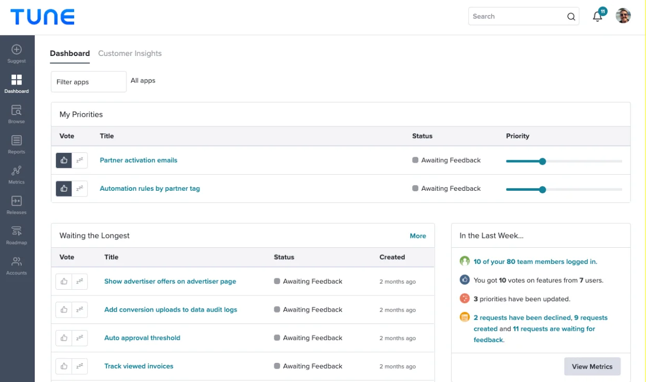646x382 pixels.
Task: Open the Browse icon in sidebar
Action: point(17,110)
